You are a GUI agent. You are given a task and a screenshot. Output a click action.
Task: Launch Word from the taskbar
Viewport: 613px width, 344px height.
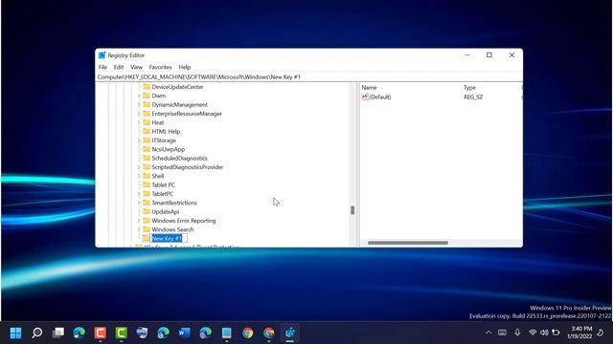click(x=184, y=333)
